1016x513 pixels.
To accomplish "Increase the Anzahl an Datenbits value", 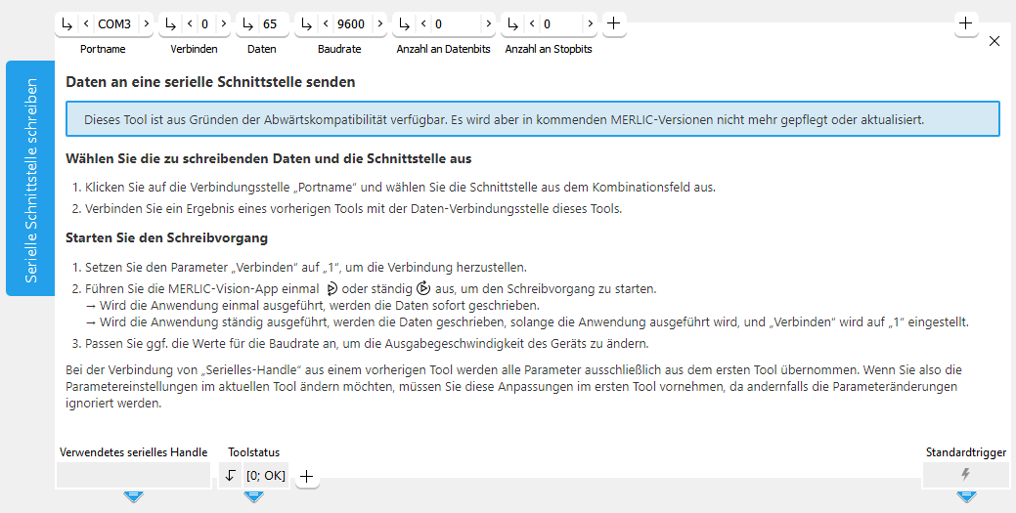I will (488, 23).
